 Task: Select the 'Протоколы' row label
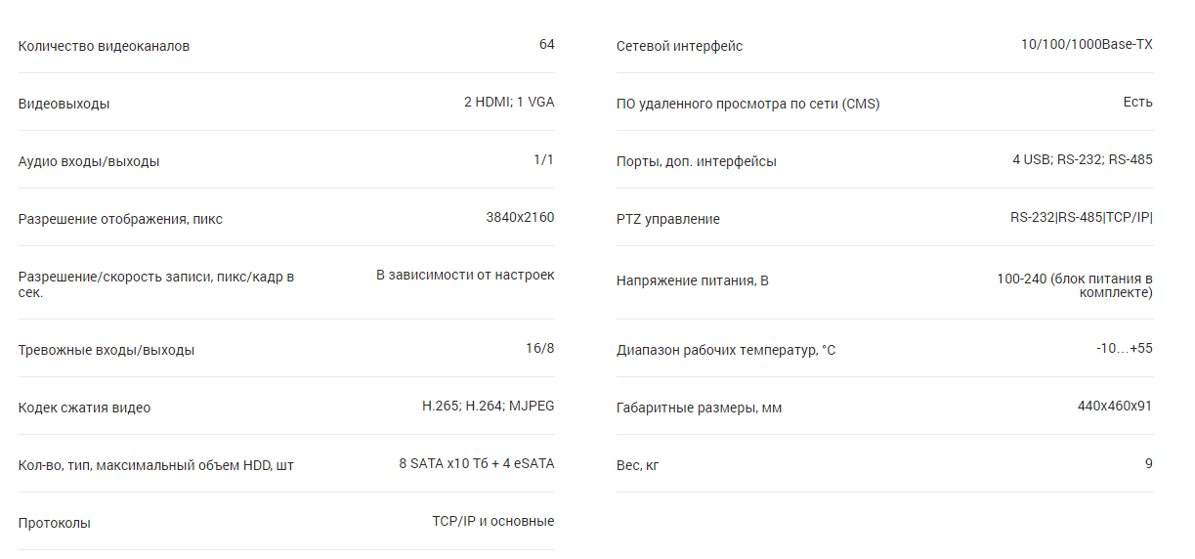(55, 523)
